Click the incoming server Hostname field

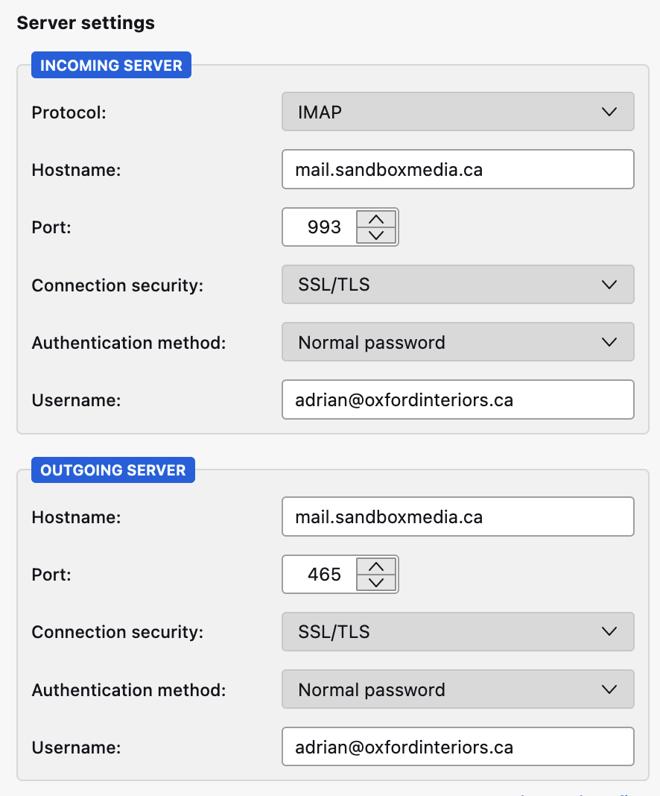click(457, 169)
